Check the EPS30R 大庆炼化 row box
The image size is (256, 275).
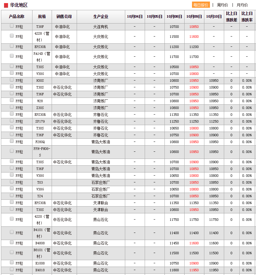click(x=12, y=46)
